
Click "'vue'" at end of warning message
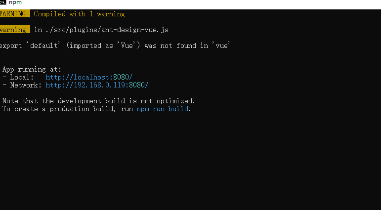click(222, 45)
